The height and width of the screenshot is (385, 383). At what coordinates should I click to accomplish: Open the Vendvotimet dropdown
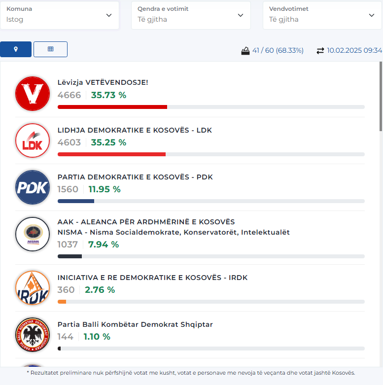pyautogui.click(x=322, y=15)
